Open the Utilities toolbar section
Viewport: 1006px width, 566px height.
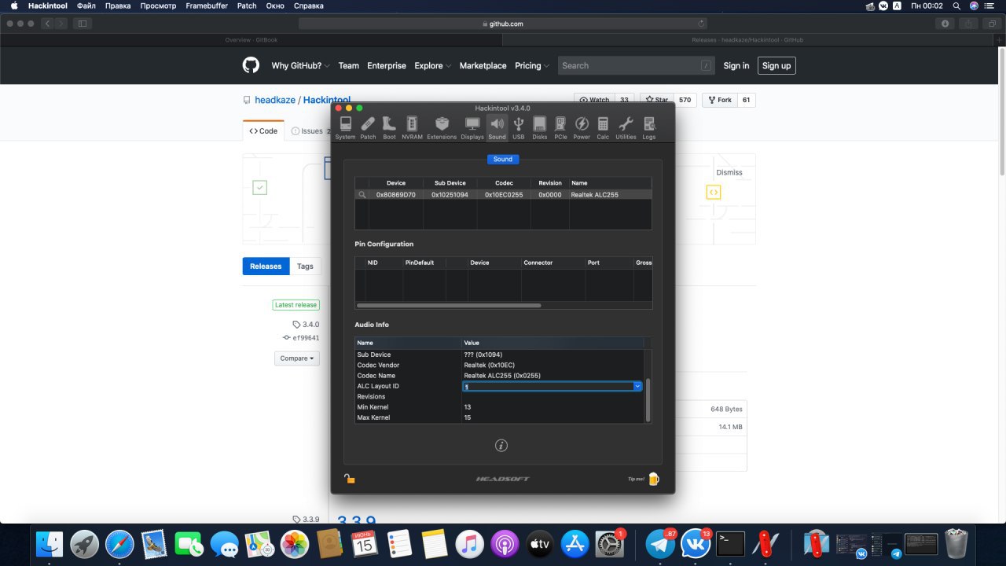626,127
